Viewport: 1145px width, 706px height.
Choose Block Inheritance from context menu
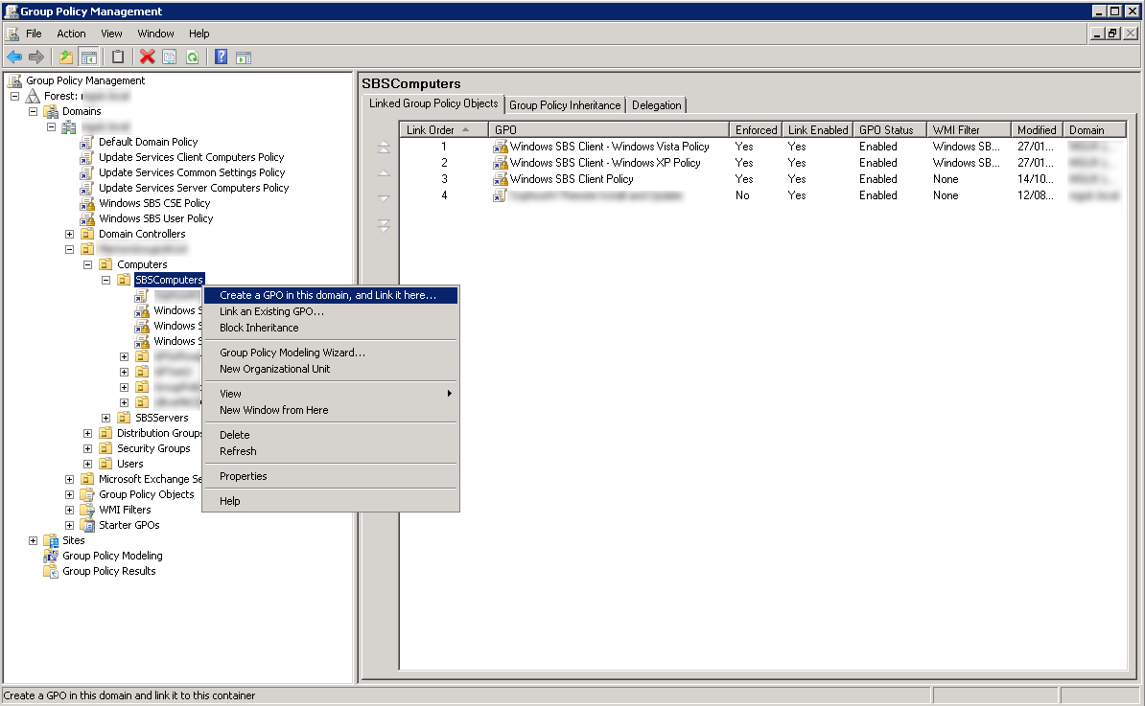pyautogui.click(x=331, y=329)
